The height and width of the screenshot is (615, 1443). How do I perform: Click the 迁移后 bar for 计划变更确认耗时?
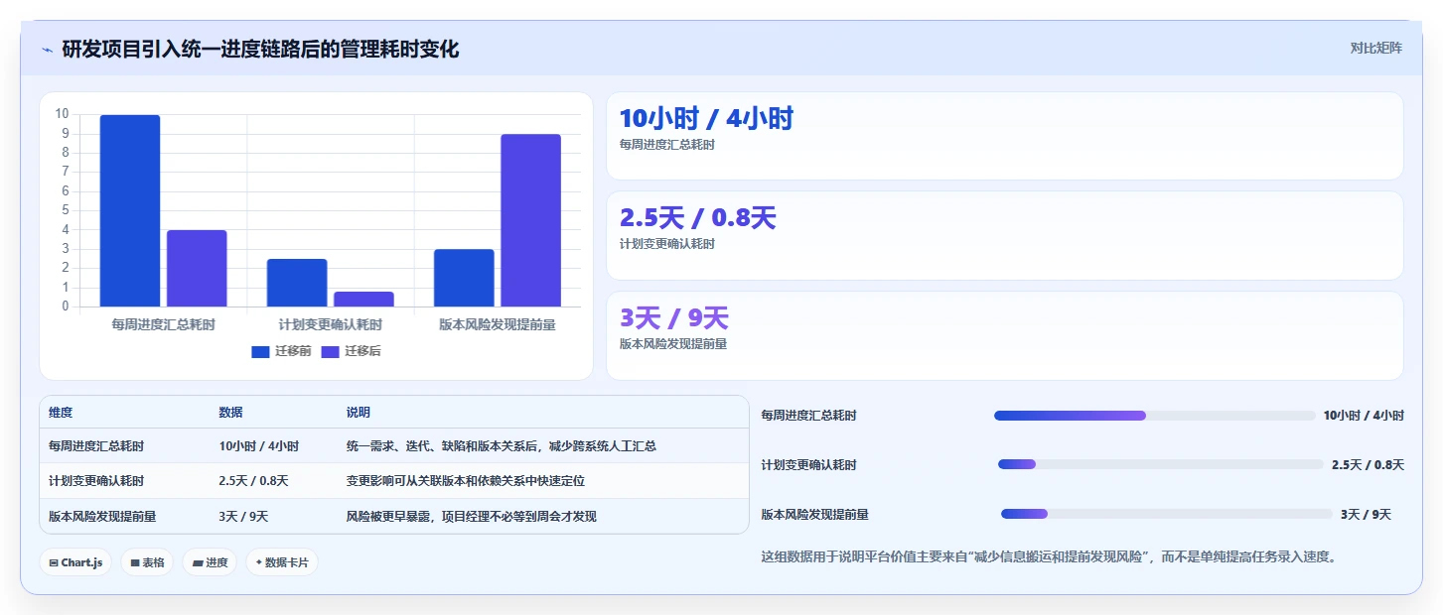click(363, 299)
